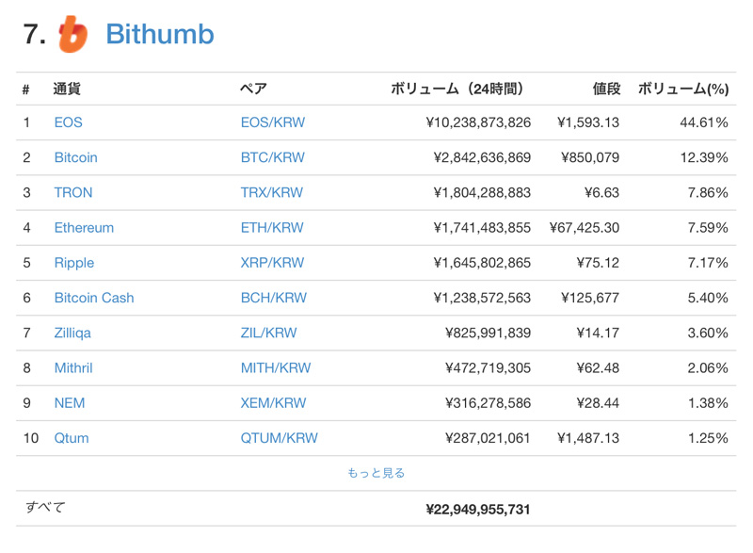
Task: Open the Mithril currency link
Action: 73,368
